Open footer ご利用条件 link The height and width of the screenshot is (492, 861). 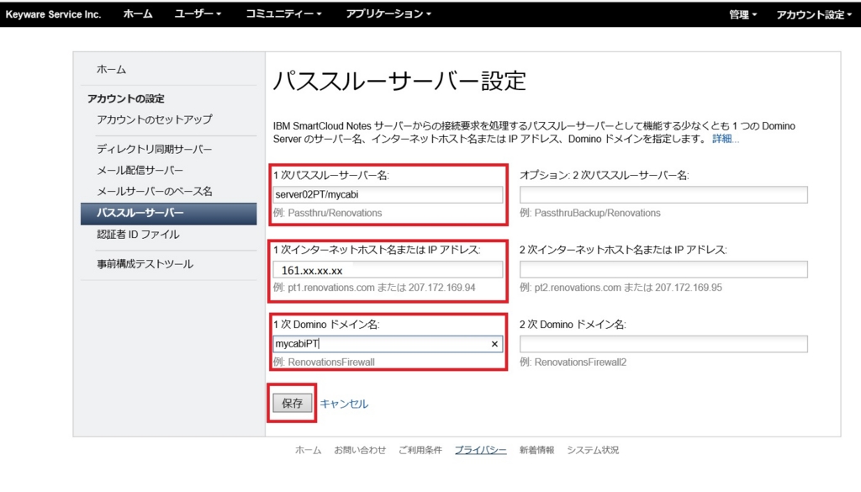(420, 450)
